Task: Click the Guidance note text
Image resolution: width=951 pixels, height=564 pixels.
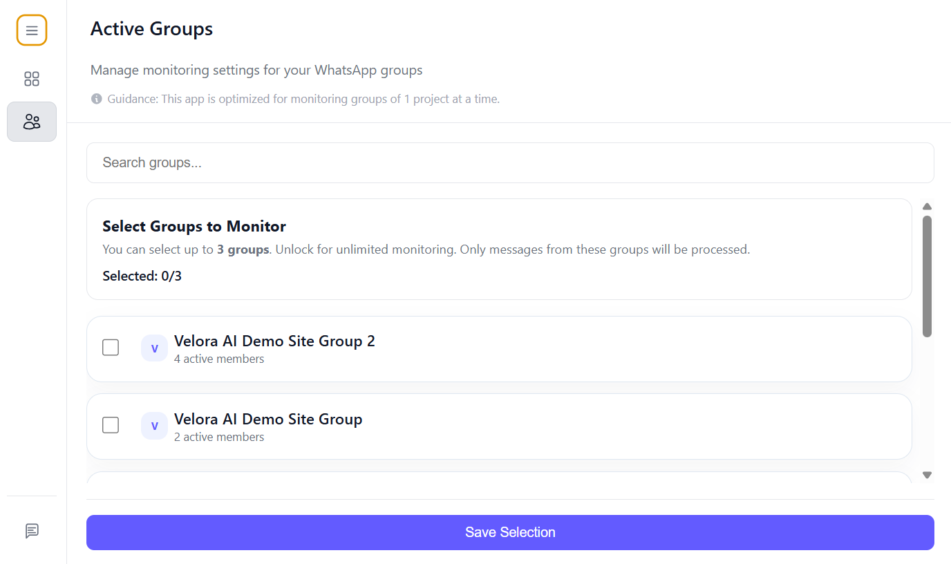Action: click(x=303, y=99)
